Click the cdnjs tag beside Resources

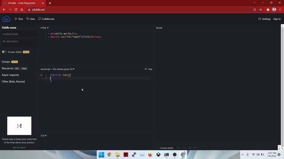point(24,68)
